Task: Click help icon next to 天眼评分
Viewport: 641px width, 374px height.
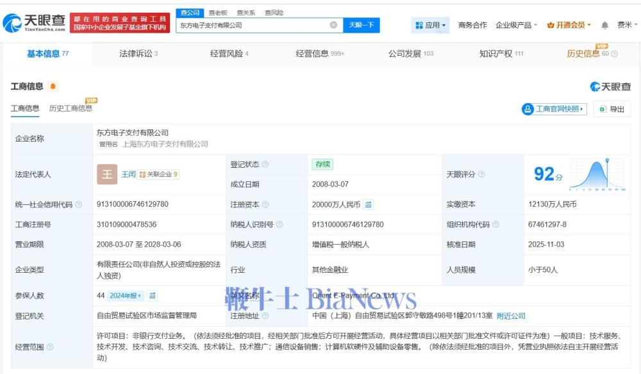Action: [481, 174]
